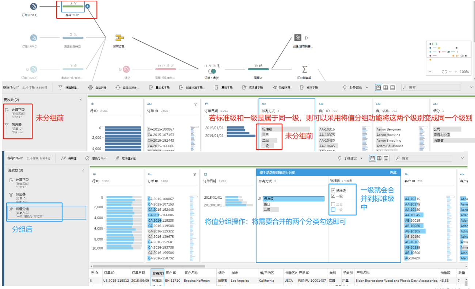This screenshot has height=289, width=475.
Task: Select the 自动拆分 (auto split) tool
Action: [x=97, y=87]
